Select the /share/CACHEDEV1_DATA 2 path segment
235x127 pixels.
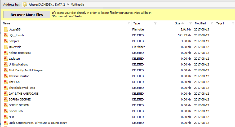[47, 5]
